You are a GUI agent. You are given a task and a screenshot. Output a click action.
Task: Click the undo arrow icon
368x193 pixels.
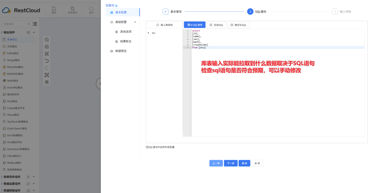coord(47,61)
